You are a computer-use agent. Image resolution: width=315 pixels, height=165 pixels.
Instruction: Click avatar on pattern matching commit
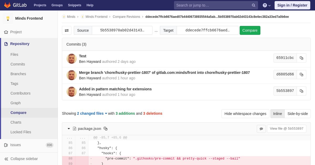click(x=72, y=92)
